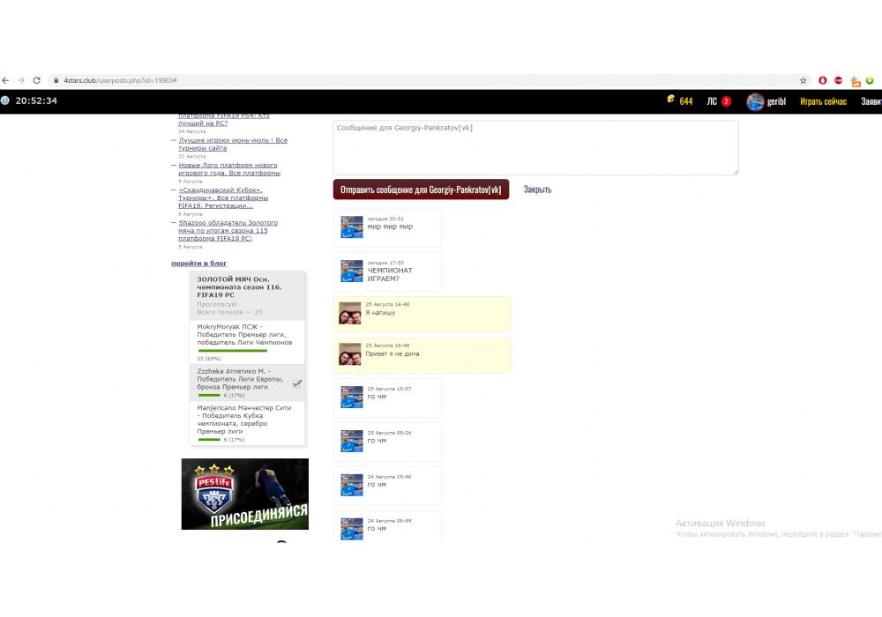Click avatar beside Я напишу message
Screen dimensions: 882x617
(x=350, y=313)
